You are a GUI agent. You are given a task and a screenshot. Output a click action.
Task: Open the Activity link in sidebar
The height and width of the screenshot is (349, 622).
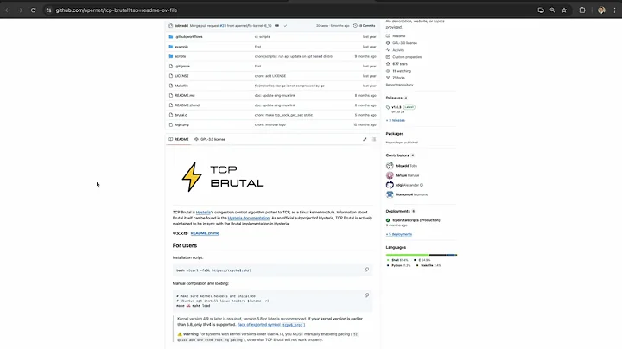pyautogui.click(x=398, y=50)
